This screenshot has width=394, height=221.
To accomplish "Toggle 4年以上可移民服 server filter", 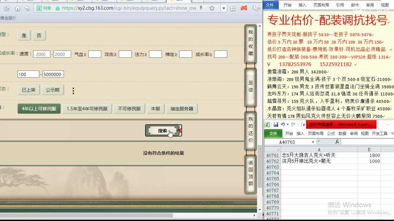I will (39, 109).
